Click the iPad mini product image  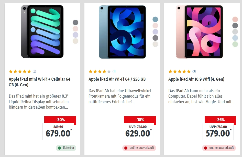point(42,32)
